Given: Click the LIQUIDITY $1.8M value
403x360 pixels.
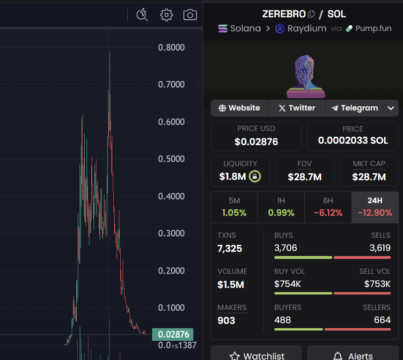Looking at the screenshot, I should (232, 176).
